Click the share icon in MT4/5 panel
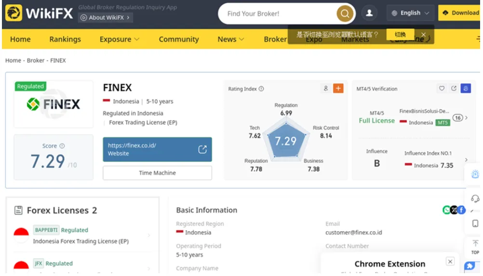The width and height of the screenshot is (483, 276). coord(454,88)
